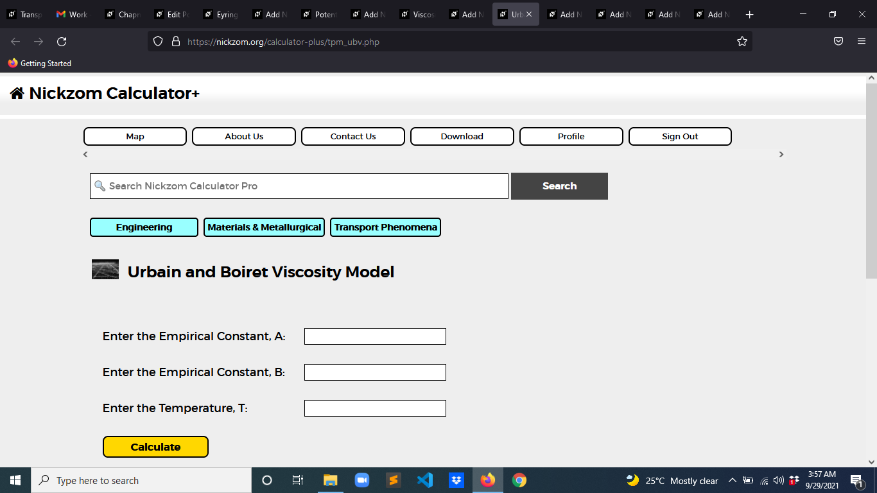Select the Engineering breadcrumb button
This screenshot has height=493, width=877.
coord(144,227)
